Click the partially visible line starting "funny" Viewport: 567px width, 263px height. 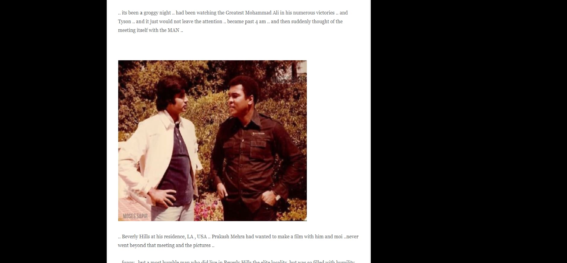tap(238, 261)
